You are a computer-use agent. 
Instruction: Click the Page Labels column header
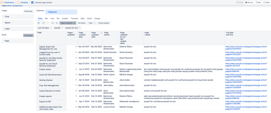(x=184, y=38)
